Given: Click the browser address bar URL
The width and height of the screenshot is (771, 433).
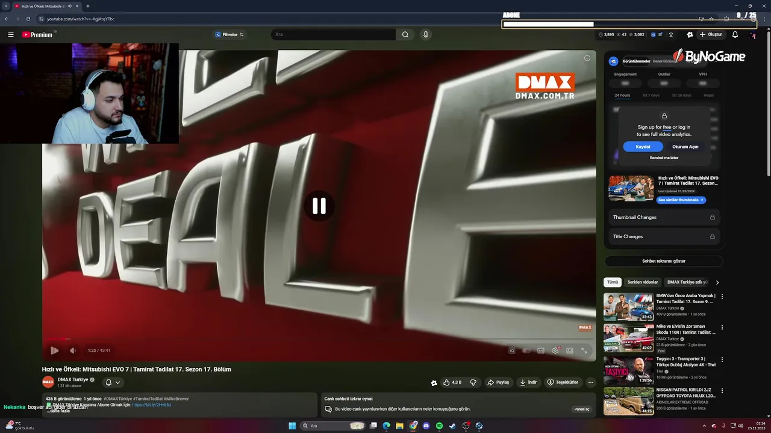Looking at the screenshot, I should click(x=81, y=19).
